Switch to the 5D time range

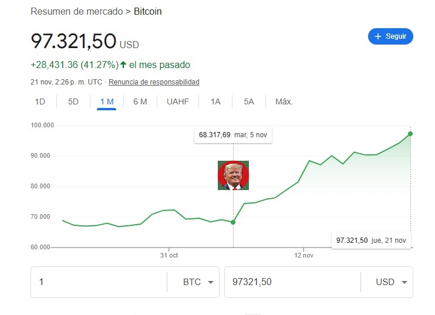pos(73,101)
